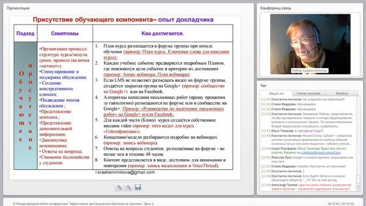Click the table header 'Как достигается.'

162,33
